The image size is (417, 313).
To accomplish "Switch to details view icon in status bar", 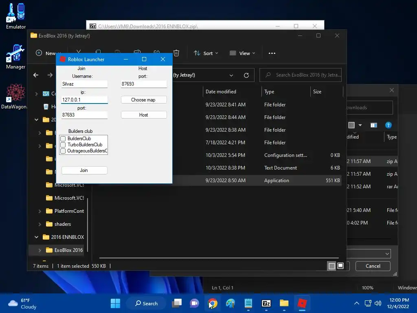I will tap(331, 266).
